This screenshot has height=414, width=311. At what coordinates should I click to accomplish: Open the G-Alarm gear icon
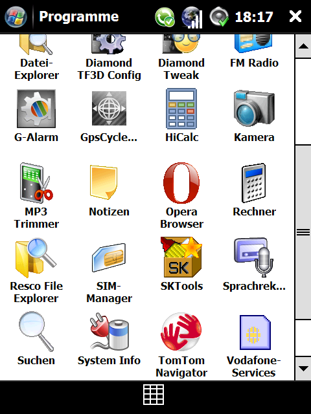coord(36,109)
